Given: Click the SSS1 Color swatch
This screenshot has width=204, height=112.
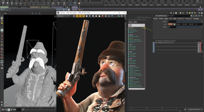Looking at the screenshot, I should click(170, 24).
